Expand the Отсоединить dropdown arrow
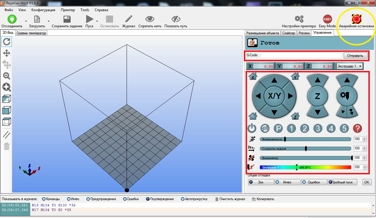Viewport: 376px width, 218px height. 26,21
